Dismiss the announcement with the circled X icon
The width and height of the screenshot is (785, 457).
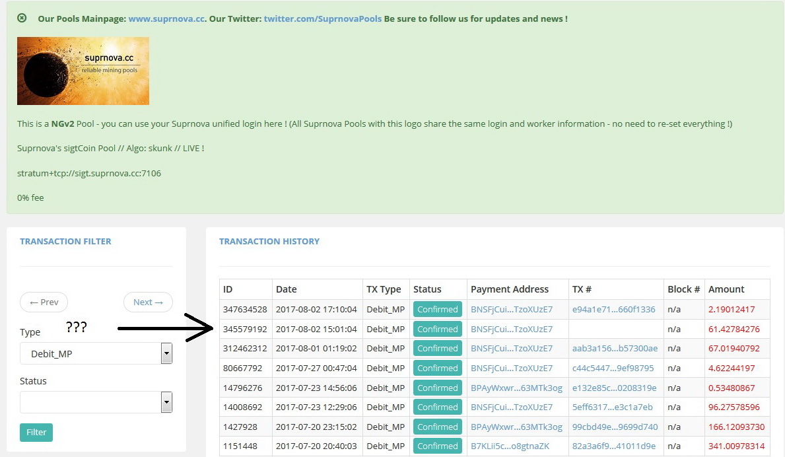pyautogui.click(x=22, y=18)
